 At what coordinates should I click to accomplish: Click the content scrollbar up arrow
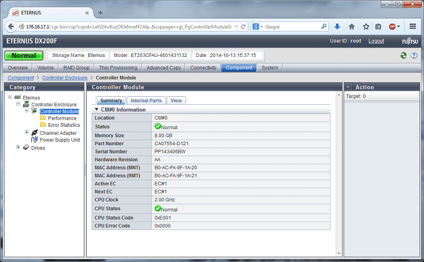(x=339, y=95)
